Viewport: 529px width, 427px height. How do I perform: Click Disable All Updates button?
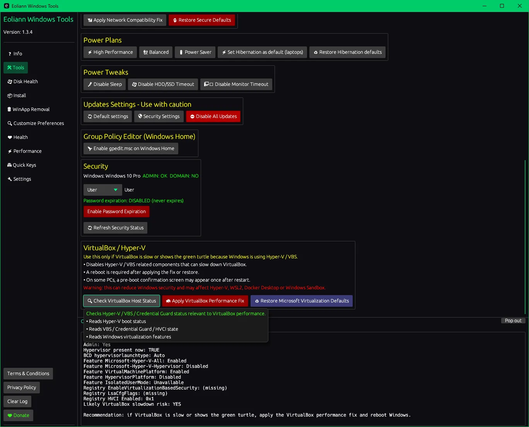(x=213, y=116)
